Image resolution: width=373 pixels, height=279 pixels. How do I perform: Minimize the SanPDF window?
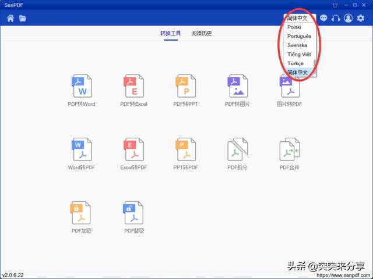(x=346, y=5)
